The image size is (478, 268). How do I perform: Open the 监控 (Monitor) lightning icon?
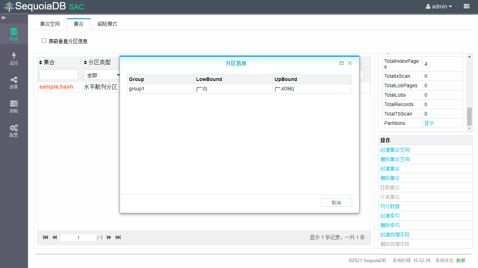[14, 58]
